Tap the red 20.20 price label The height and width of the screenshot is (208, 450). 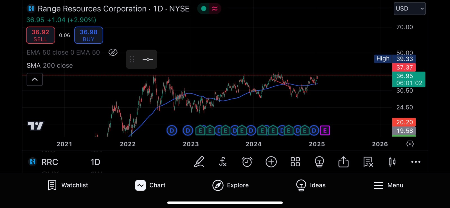pos(404,122)
